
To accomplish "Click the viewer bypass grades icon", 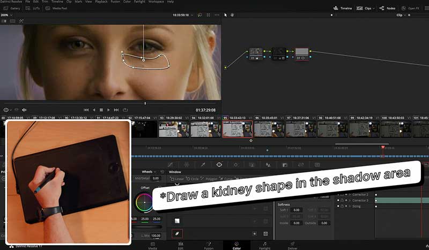I will pyautogui.click(x=199, y=15).
